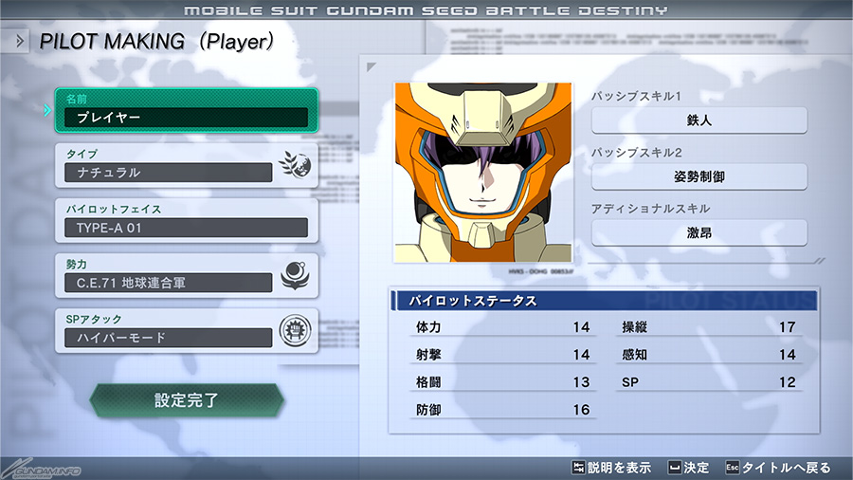
Task: Click the 防御 stat row
Action: [x=502, y=410]
